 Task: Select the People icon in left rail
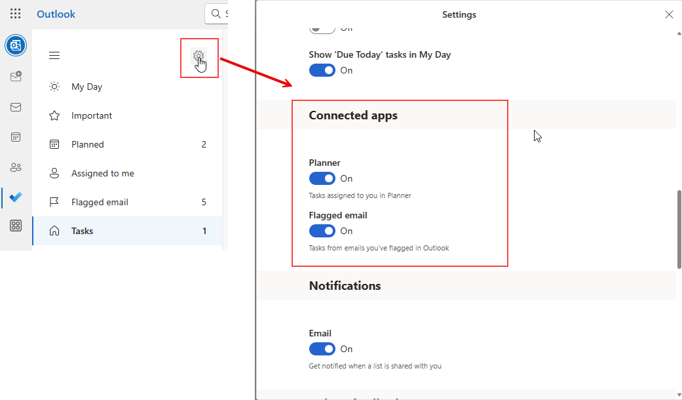click(15, 167)
